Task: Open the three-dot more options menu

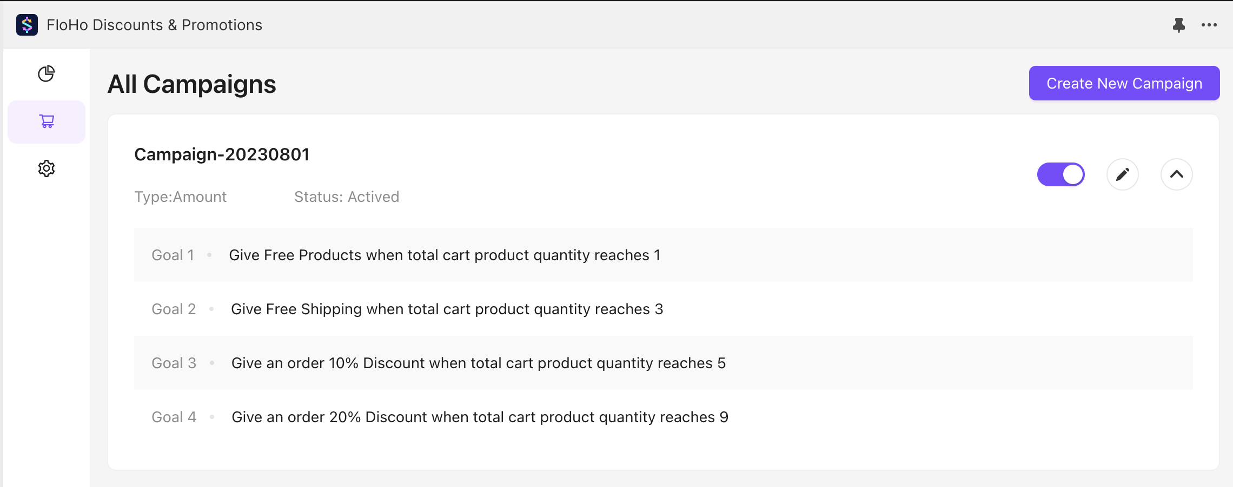Action: [1209, 25]
